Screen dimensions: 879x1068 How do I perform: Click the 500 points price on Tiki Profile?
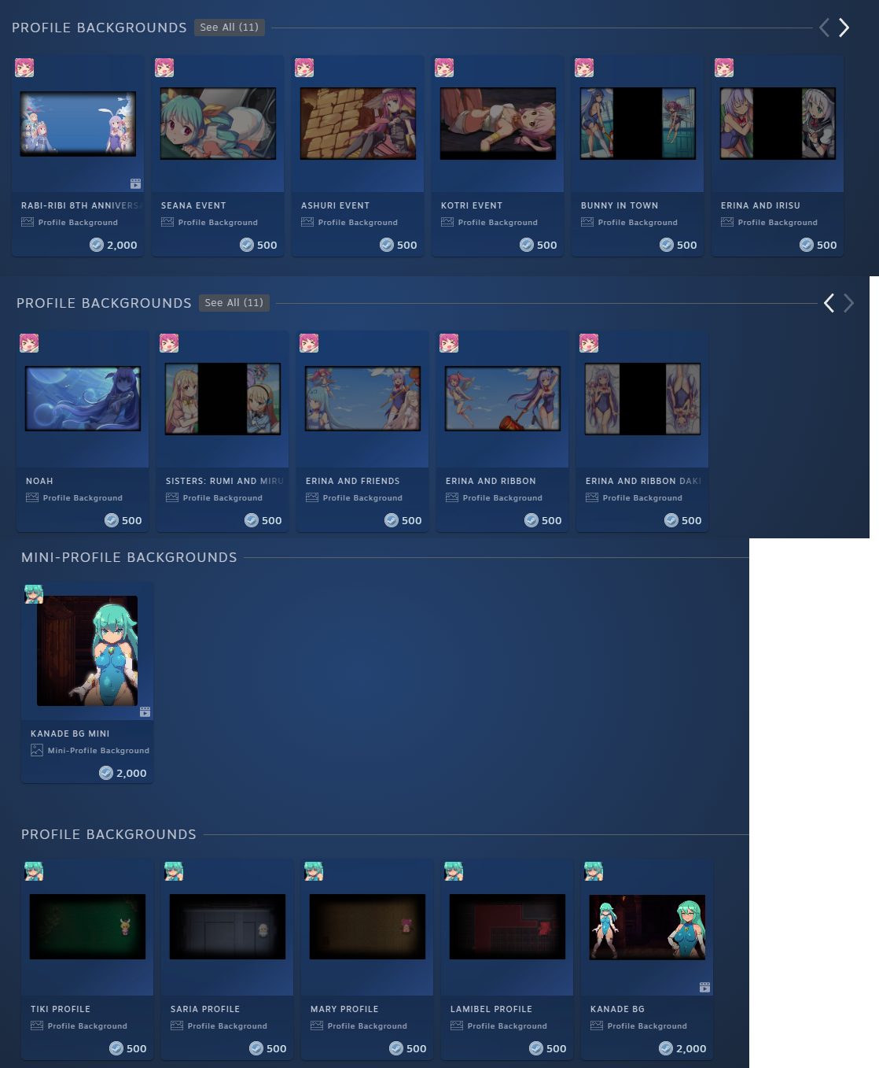pyautogui.click(x=128, y=1048)
